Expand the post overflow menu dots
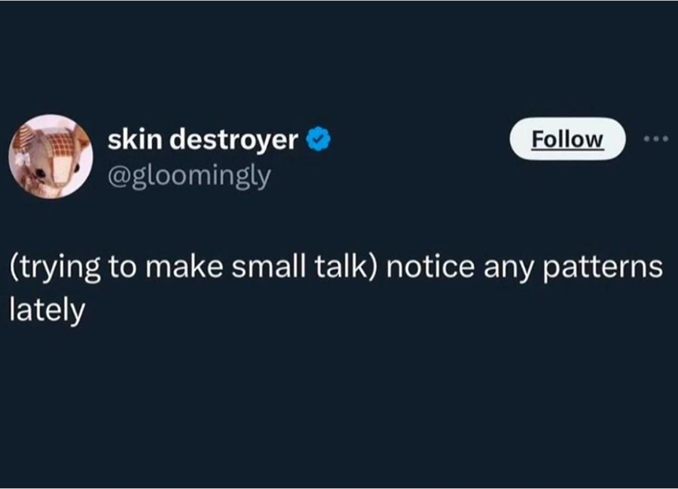The image size is (678, 489). pyautogui.click(x=655, y=139)
